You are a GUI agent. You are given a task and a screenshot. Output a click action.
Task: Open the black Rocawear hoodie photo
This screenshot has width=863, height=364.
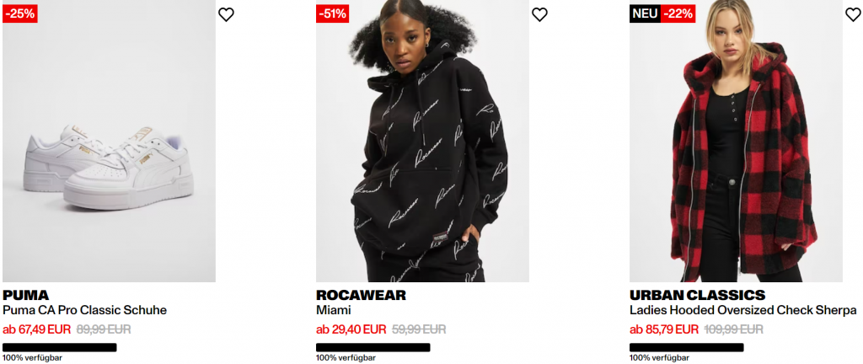point(423,141)
